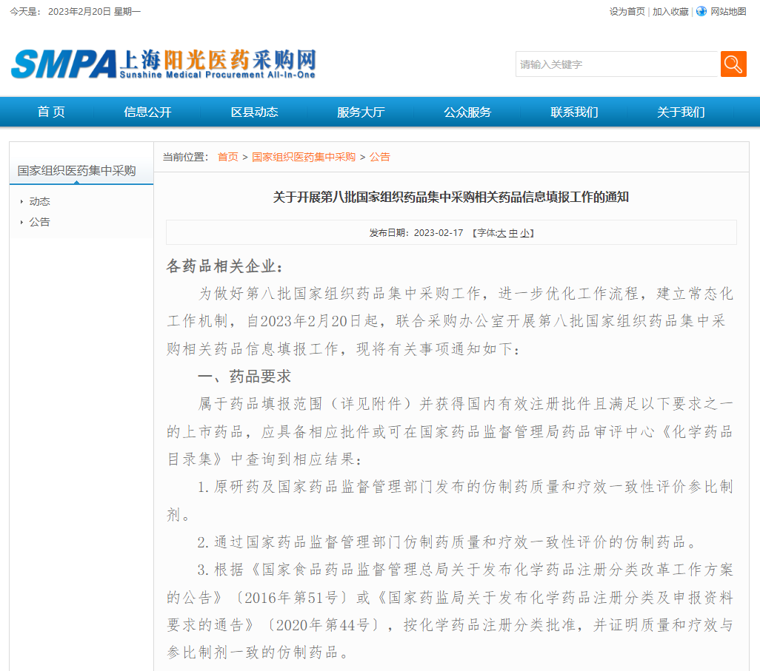This screenshot has height=671, width=760.
Task: Click the globe icon beside 网站地图
Action: [x=701, y=11]
